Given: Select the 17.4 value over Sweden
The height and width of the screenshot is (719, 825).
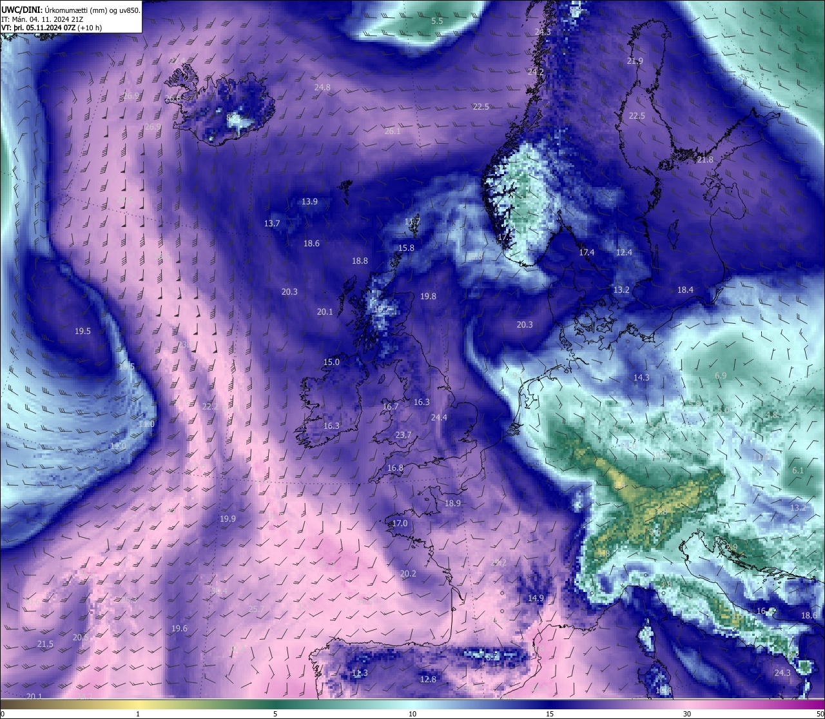Looking at the screenshot, I should pos(587,253).
